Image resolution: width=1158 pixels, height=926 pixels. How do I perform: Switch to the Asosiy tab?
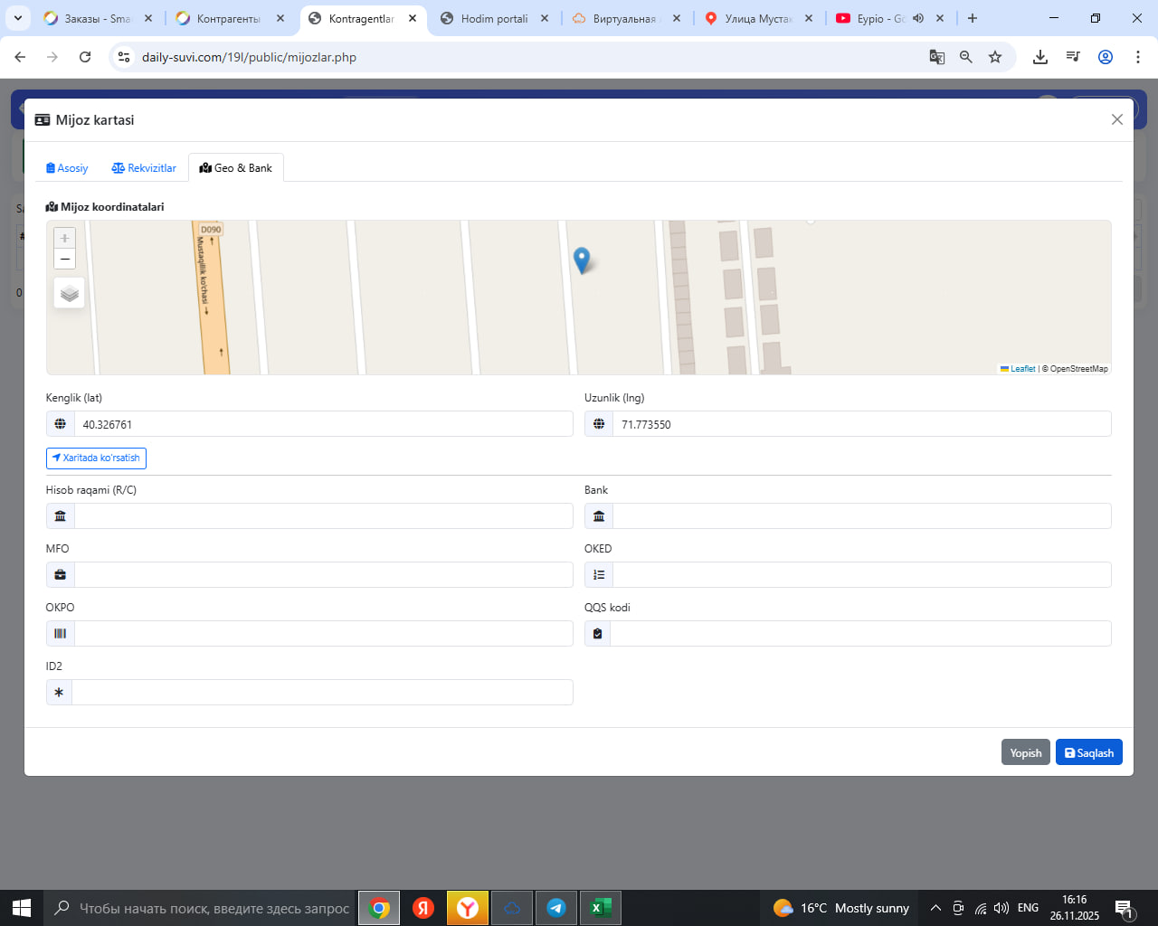pyautogui.click(x=67, y=168)
